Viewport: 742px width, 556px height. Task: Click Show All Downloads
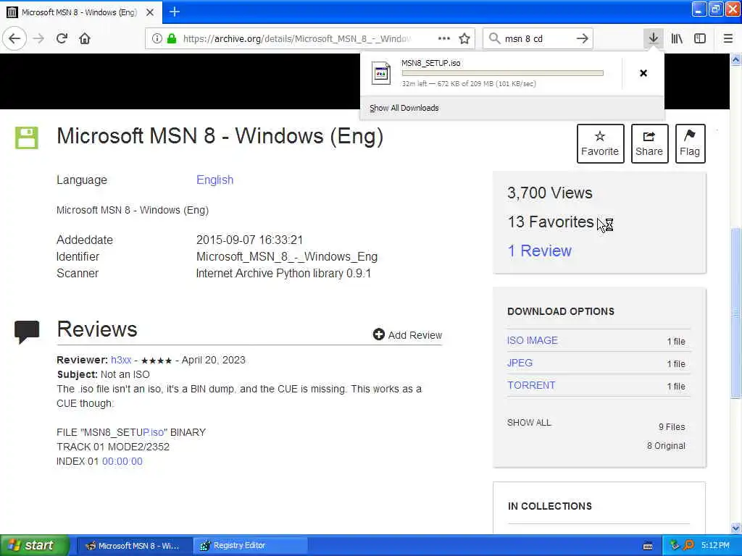(x=404, y=109)
